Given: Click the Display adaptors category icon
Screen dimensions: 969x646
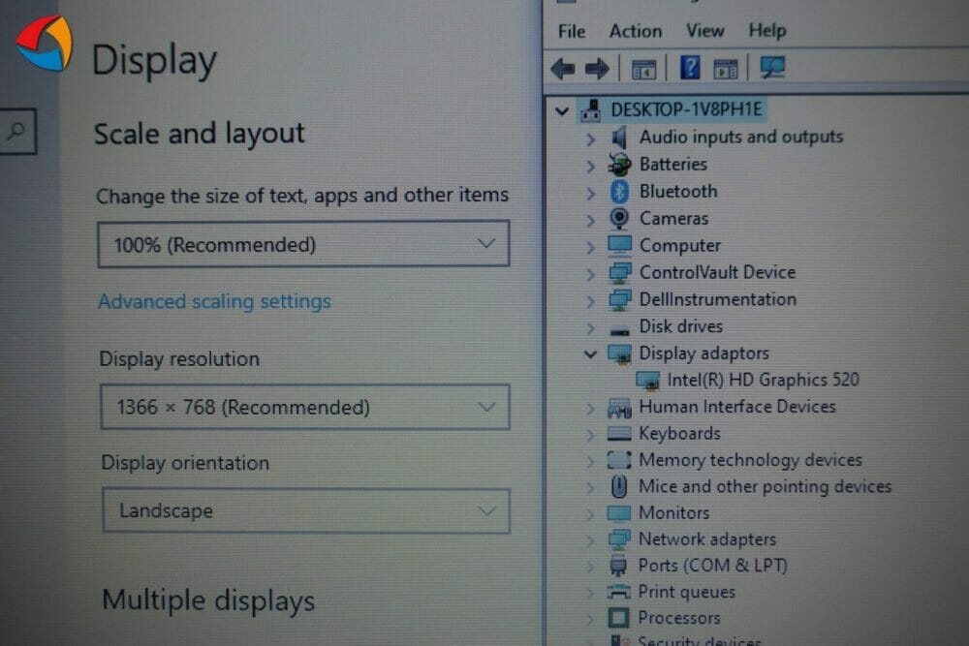Looking at the screenshot, I should coord(619,354).
